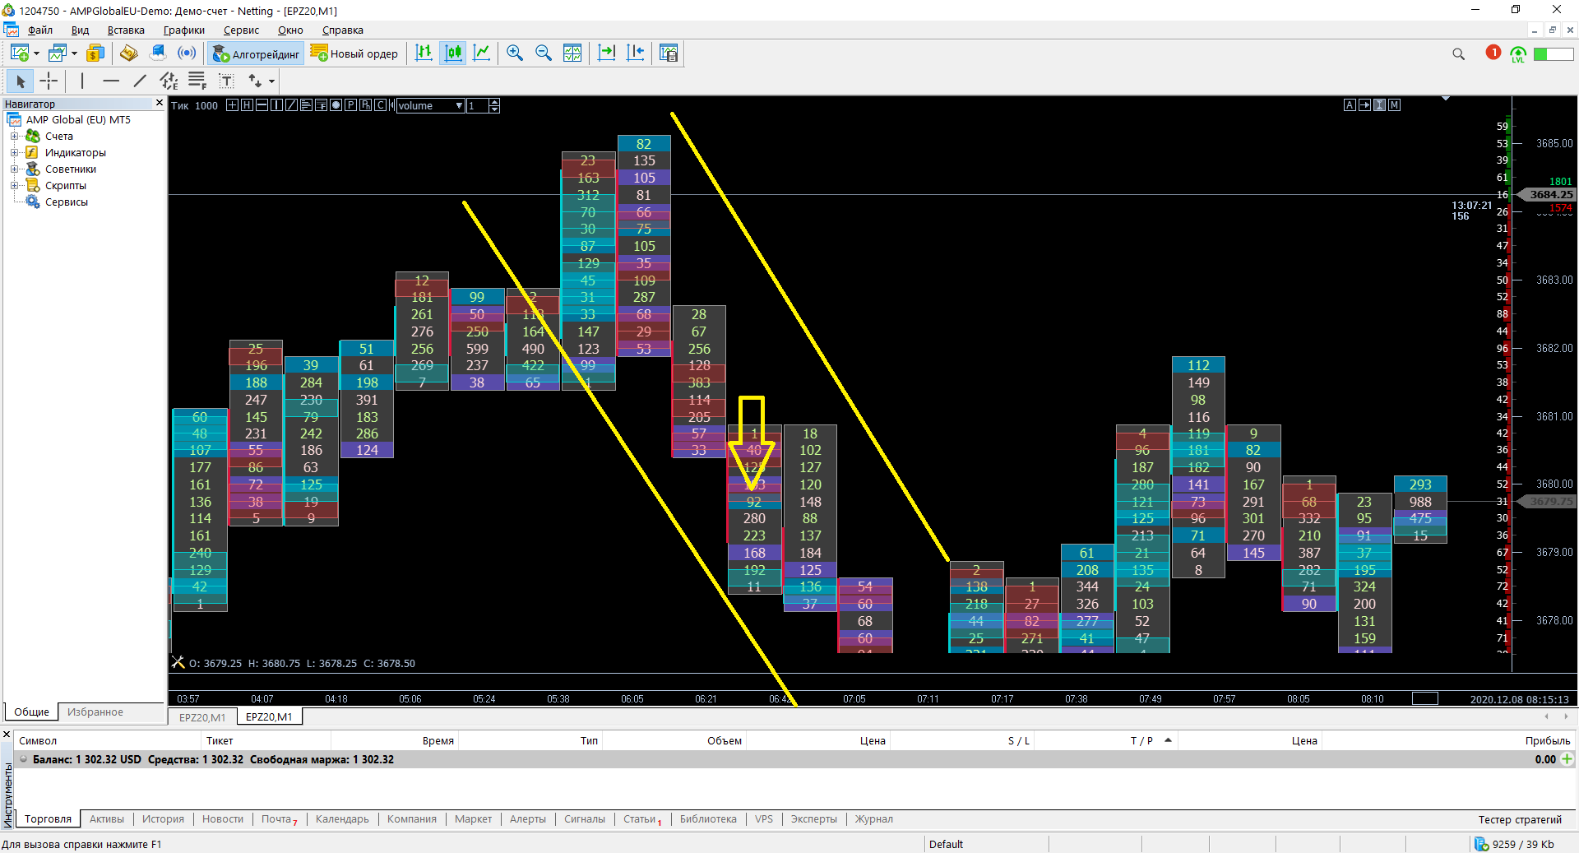Switch to the inactive EPZ20,M1 chart tab
1579x853 pixels.
coord(202,717)
